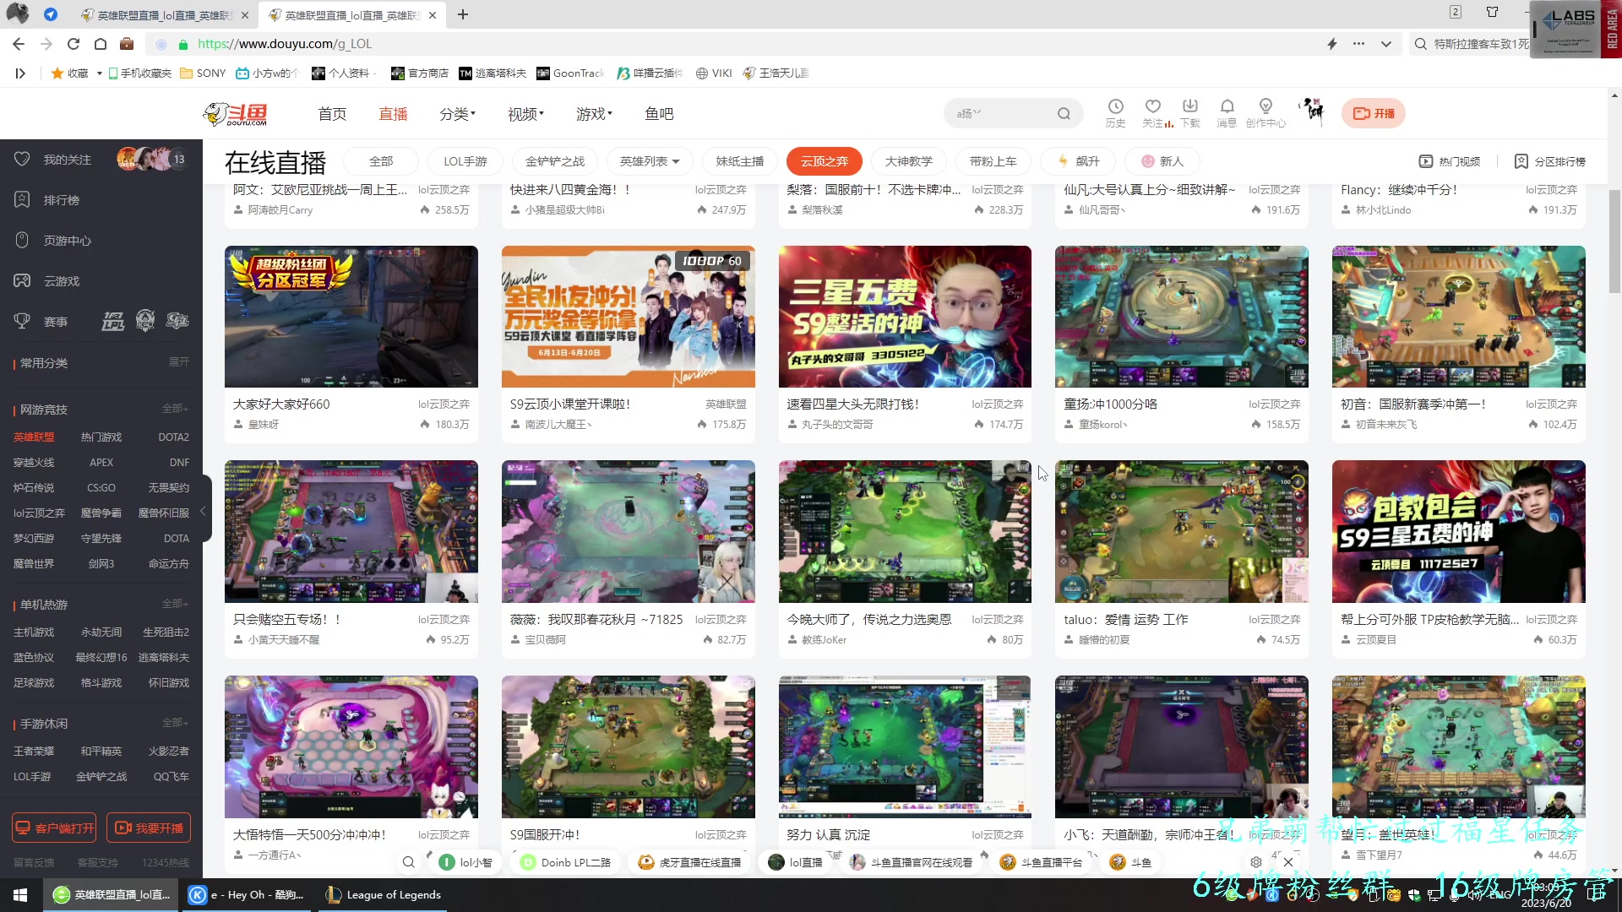The image size is (1622, 912).
Task: Open stream thumbnail 只会赌空五专场
Action: pos(351,531)
